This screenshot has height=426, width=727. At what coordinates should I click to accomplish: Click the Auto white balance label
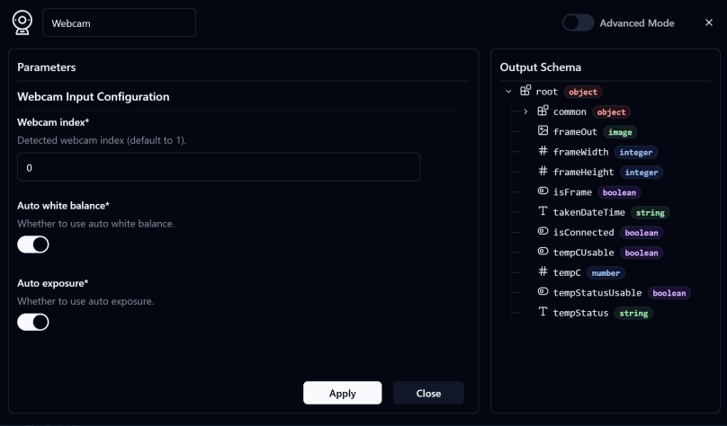(63, 206)
